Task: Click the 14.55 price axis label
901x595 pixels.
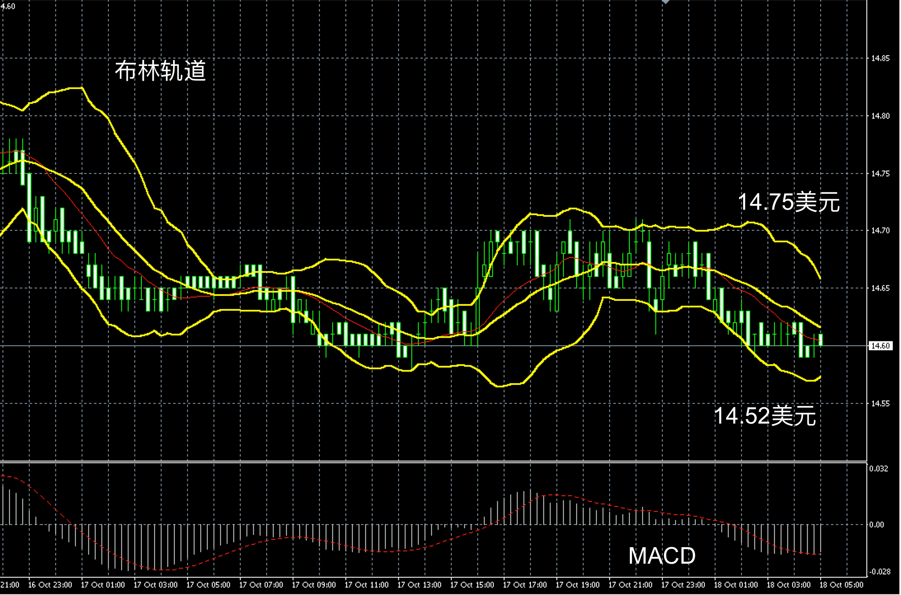Action: tap(880, 404)
